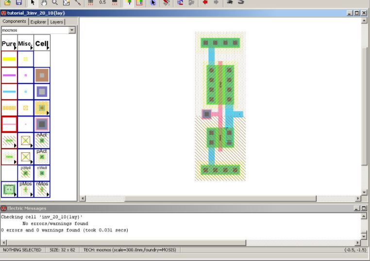Pick the pWell component node
The image size is (370, 261).
(26, 173)
